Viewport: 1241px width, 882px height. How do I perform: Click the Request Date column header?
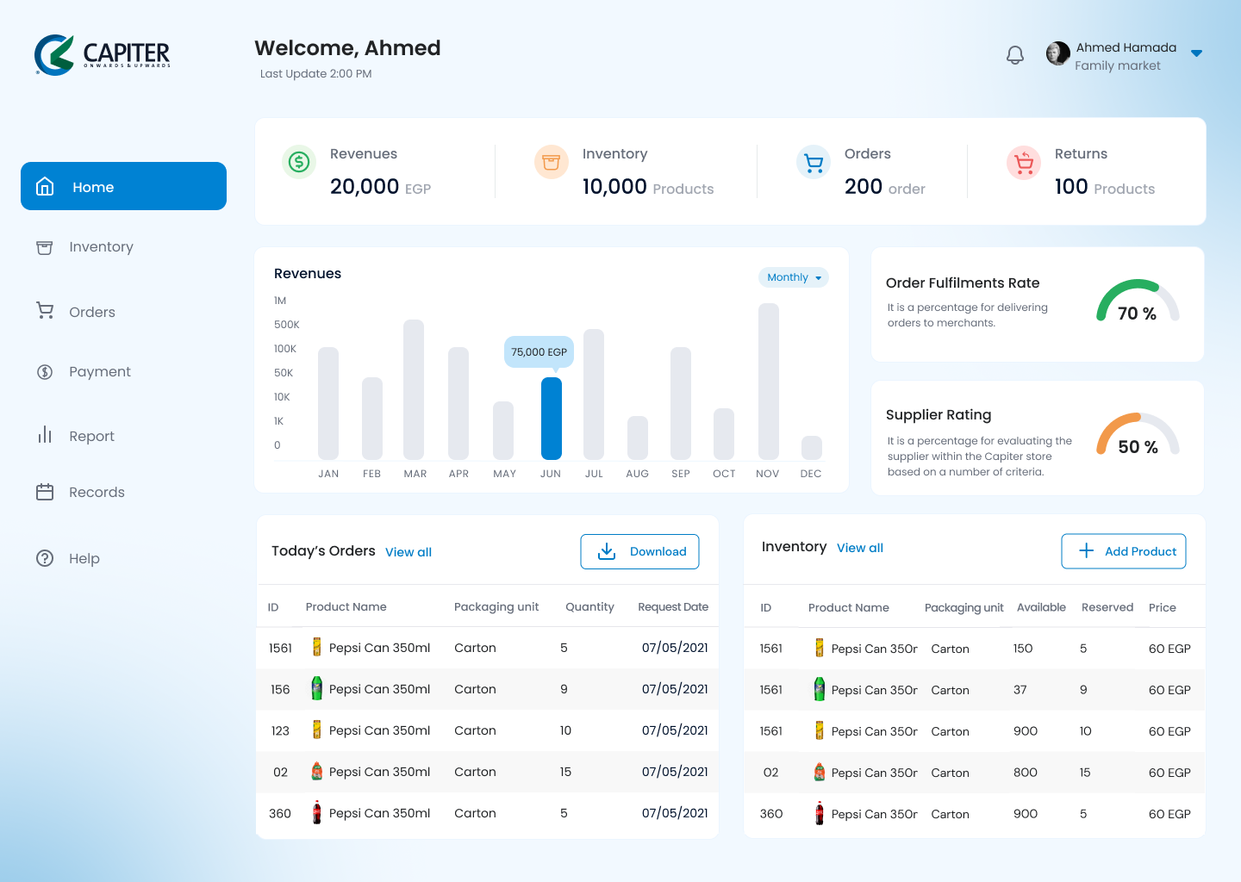tap(673, 607)
